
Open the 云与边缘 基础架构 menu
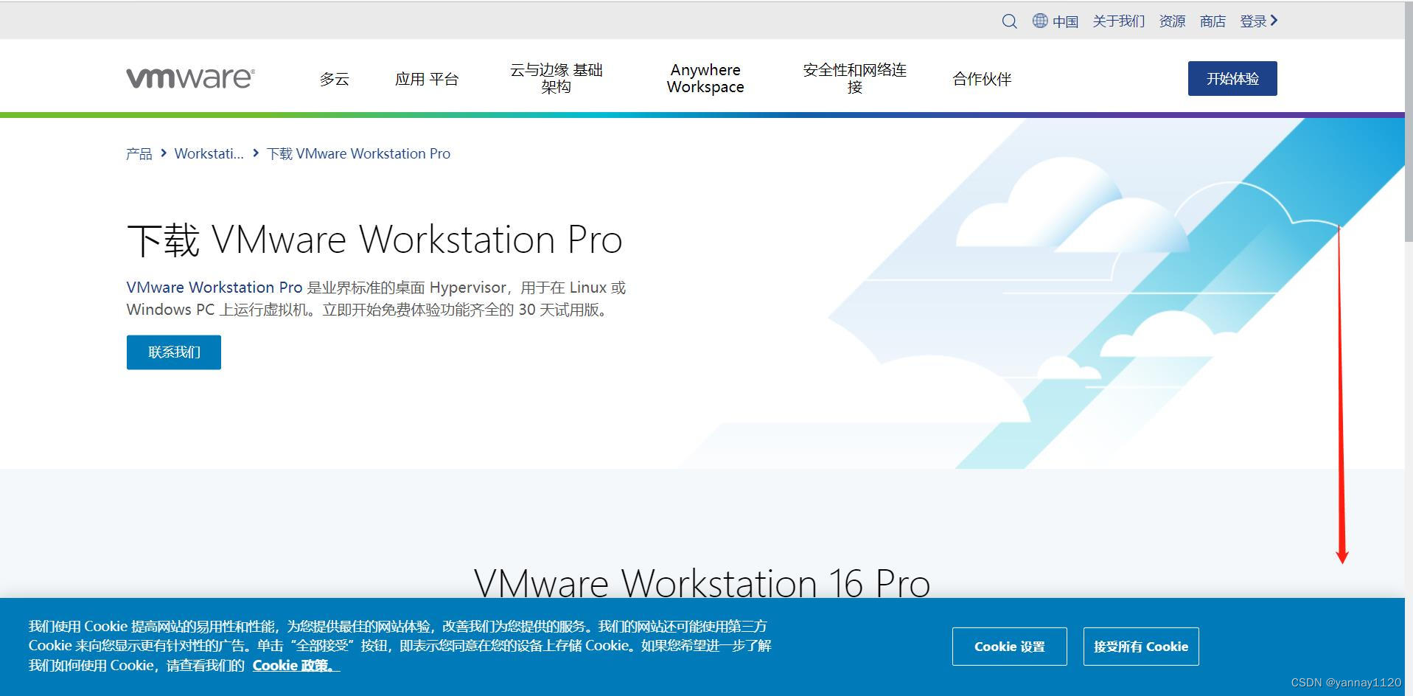pos(557,78)
